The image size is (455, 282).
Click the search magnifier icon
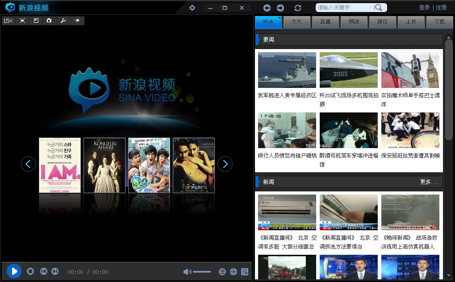tap(379, 8)
